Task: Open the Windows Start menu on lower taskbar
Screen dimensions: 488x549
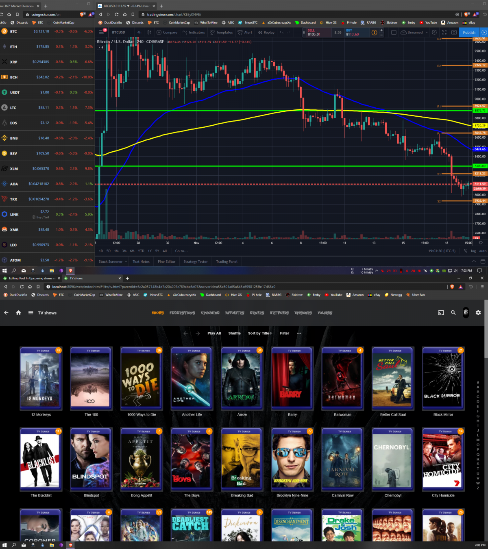Action: (x=4, y=545)
